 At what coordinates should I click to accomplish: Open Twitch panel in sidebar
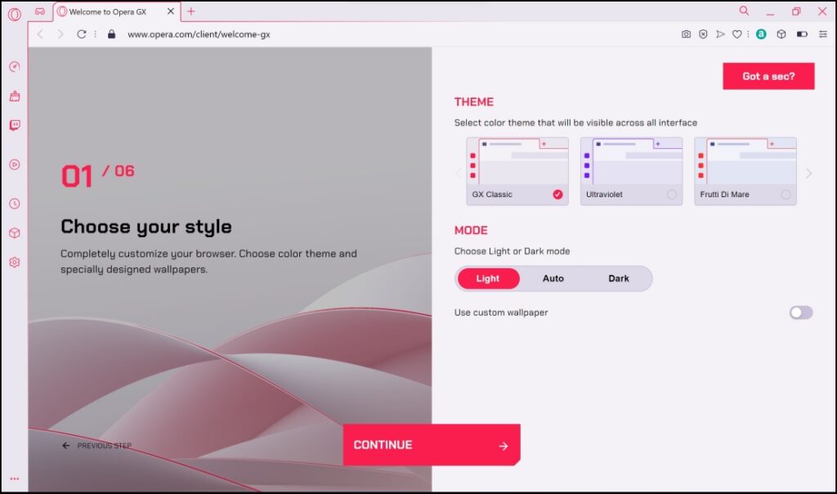(x=15, y=125)
